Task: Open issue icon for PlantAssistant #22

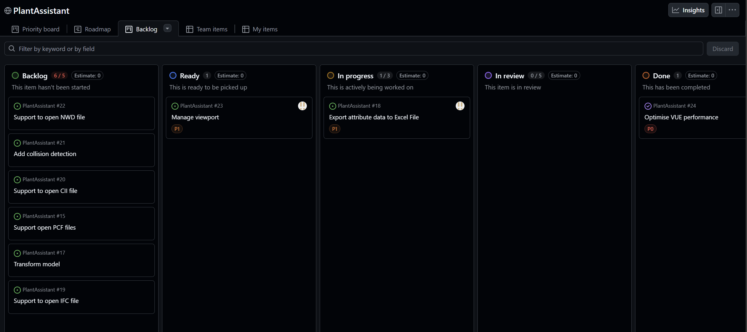Action: coord(17,106)
